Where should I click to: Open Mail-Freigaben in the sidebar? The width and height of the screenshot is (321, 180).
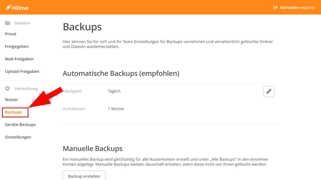[19, 59]
